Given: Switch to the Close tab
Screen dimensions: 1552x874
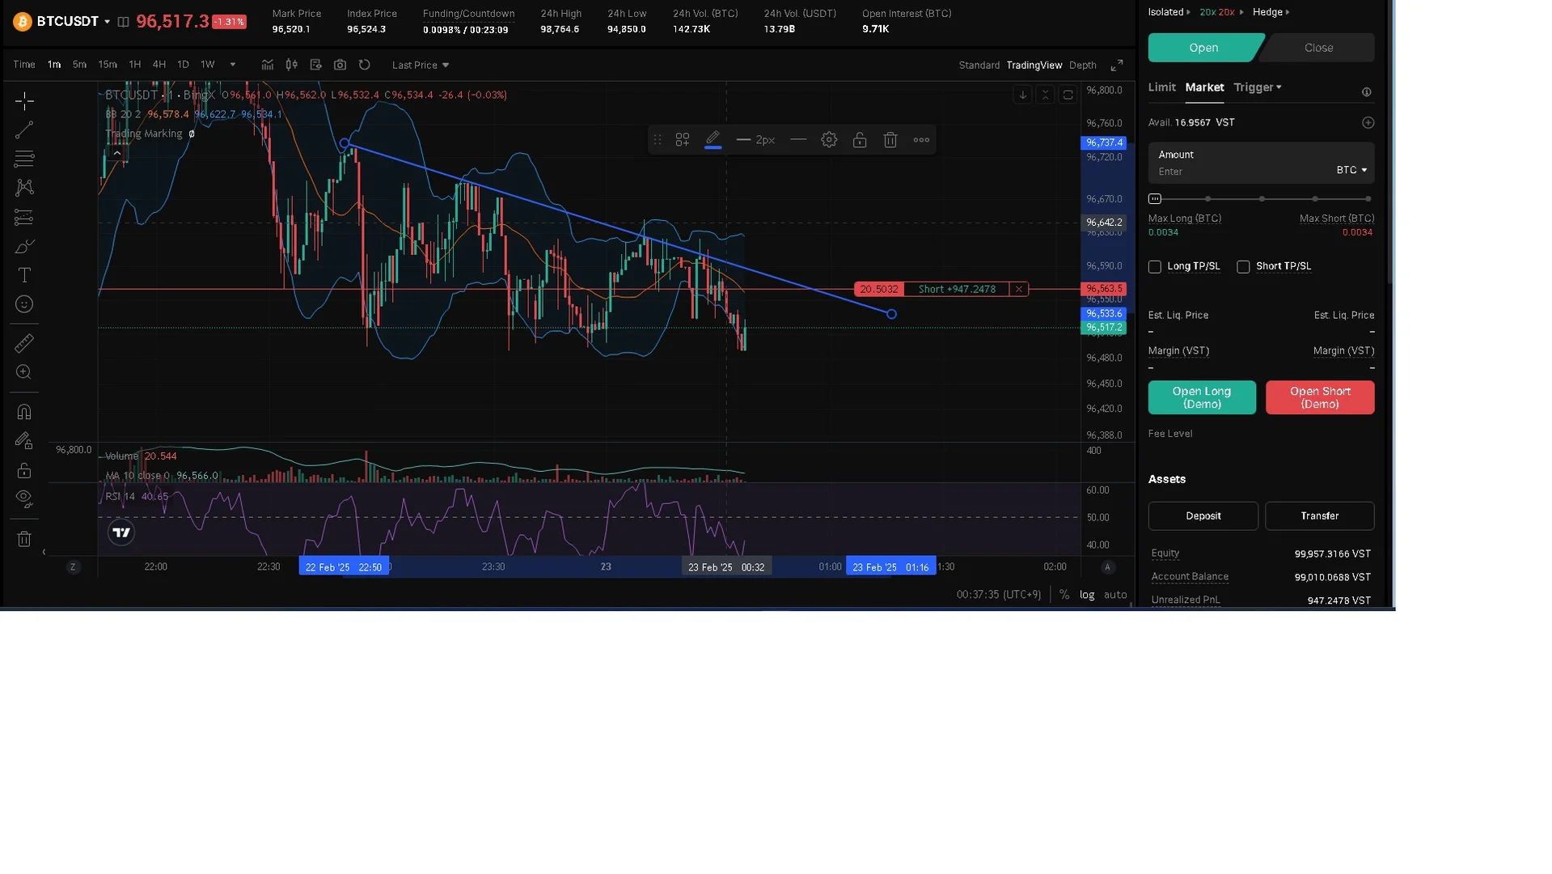Looking at the screenshot, I should coord(1318,48).
